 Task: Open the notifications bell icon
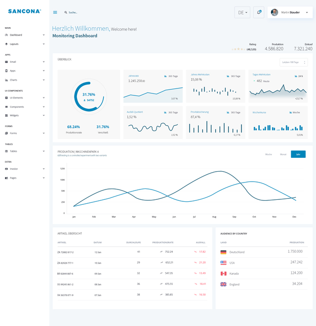[x=259, y=12]
